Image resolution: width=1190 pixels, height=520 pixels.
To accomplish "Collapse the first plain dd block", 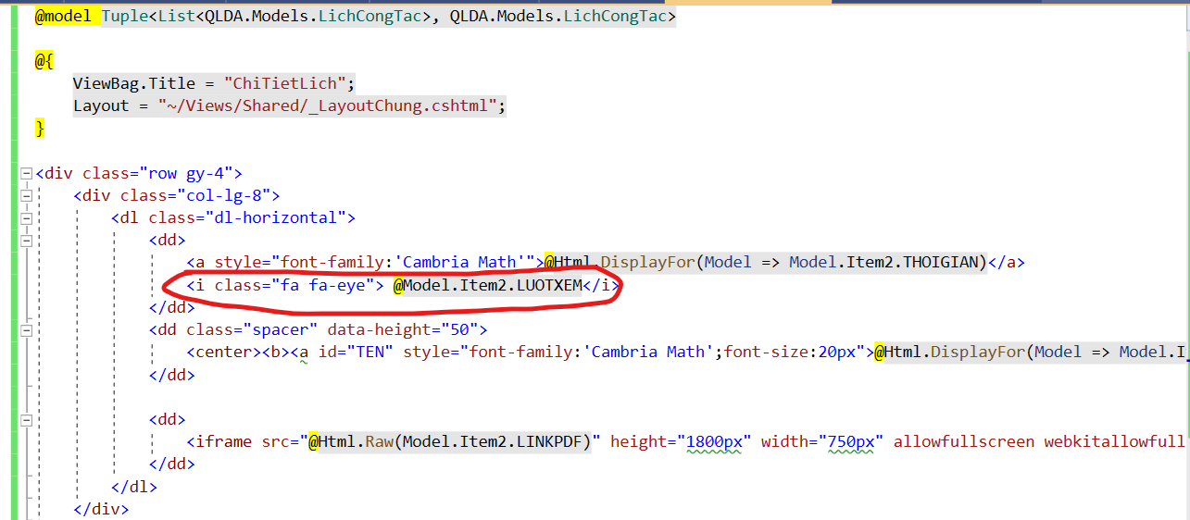I will click(27, 241).
